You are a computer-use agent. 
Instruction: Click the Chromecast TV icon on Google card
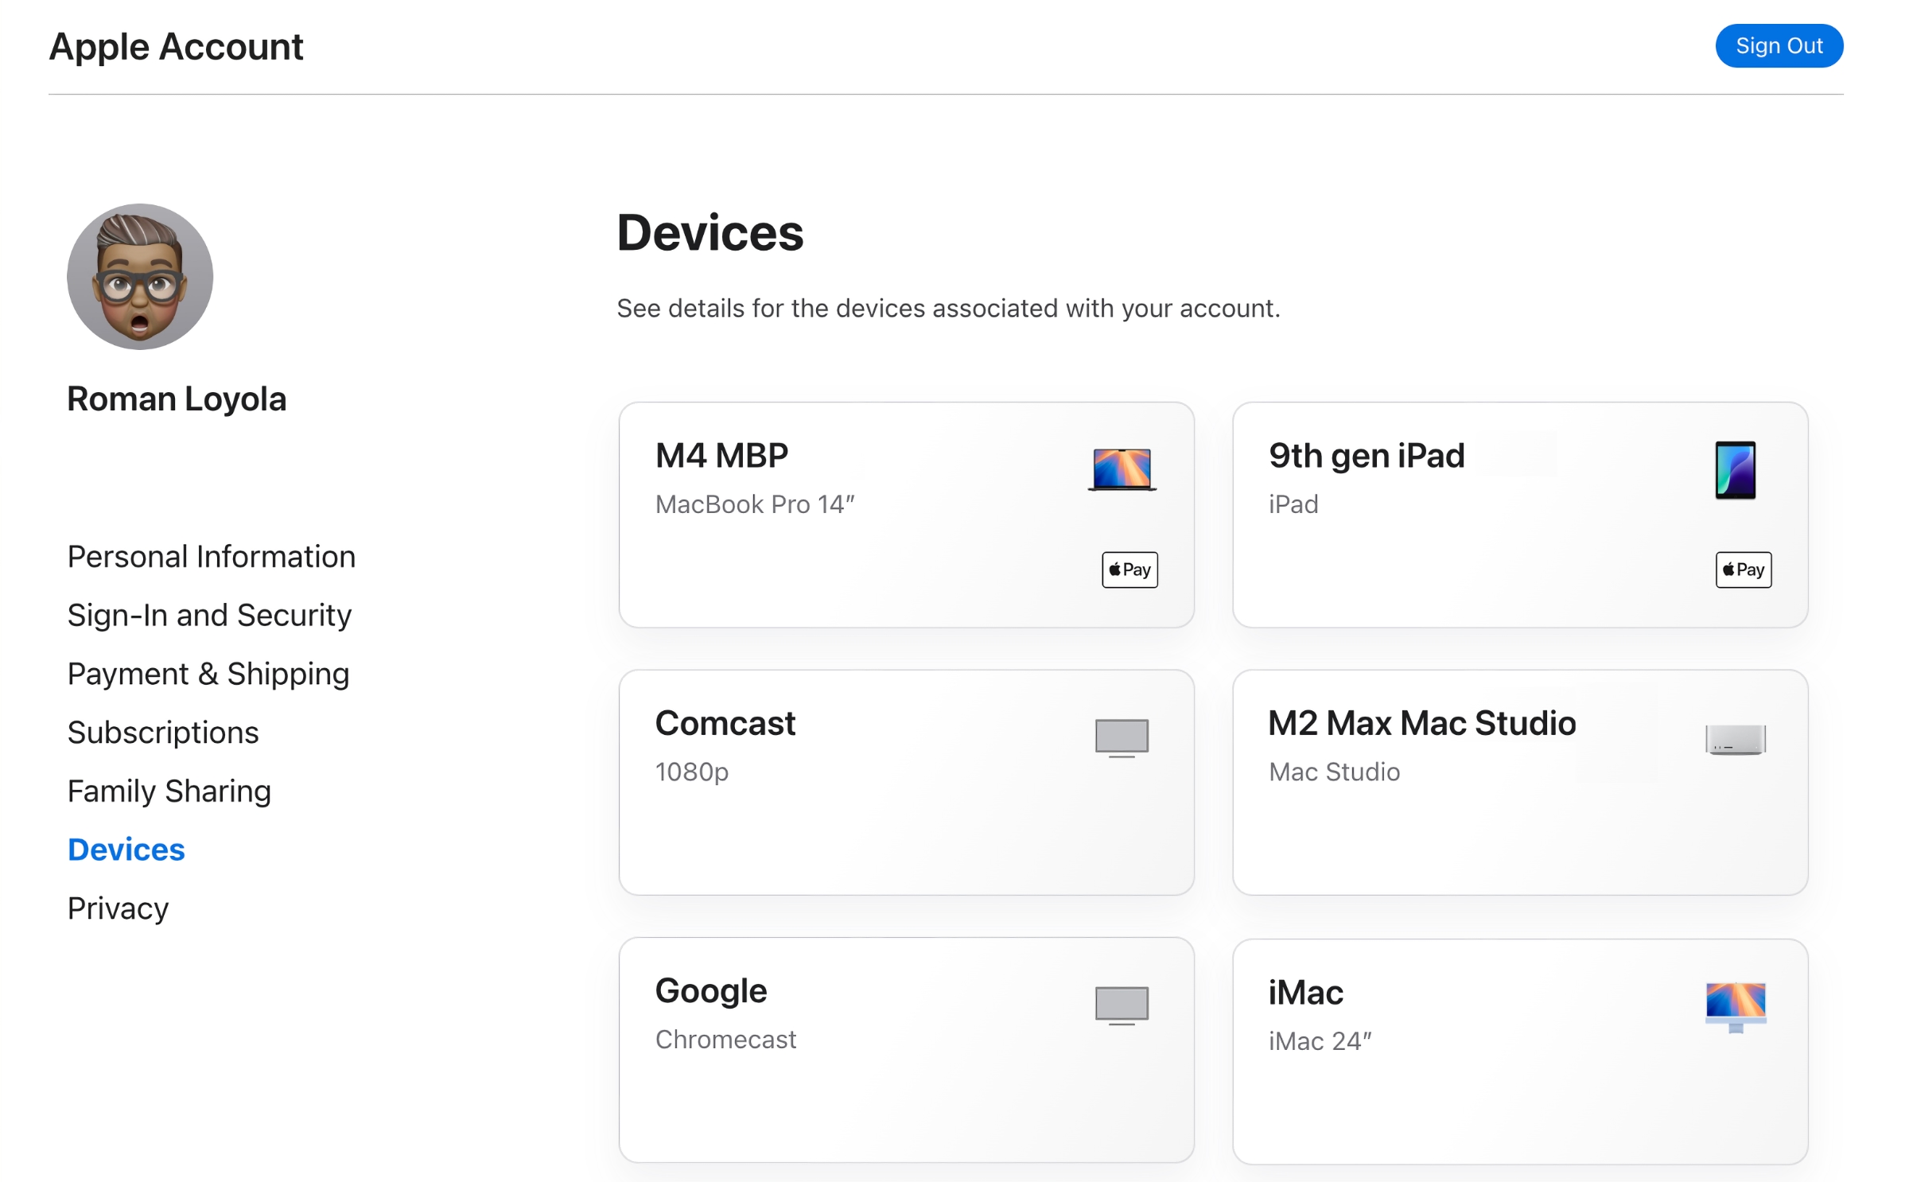click(x=1122, y=1004)
